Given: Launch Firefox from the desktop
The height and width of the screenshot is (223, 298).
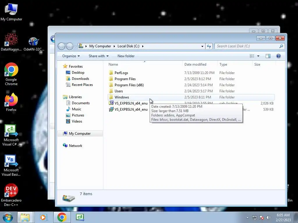Looking at the screenshot, I should tap(11, 102).
